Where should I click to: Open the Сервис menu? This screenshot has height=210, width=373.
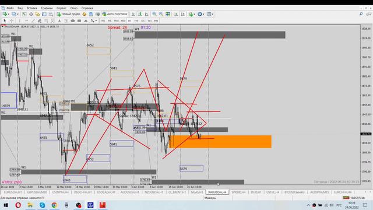[x=61, y=8]
